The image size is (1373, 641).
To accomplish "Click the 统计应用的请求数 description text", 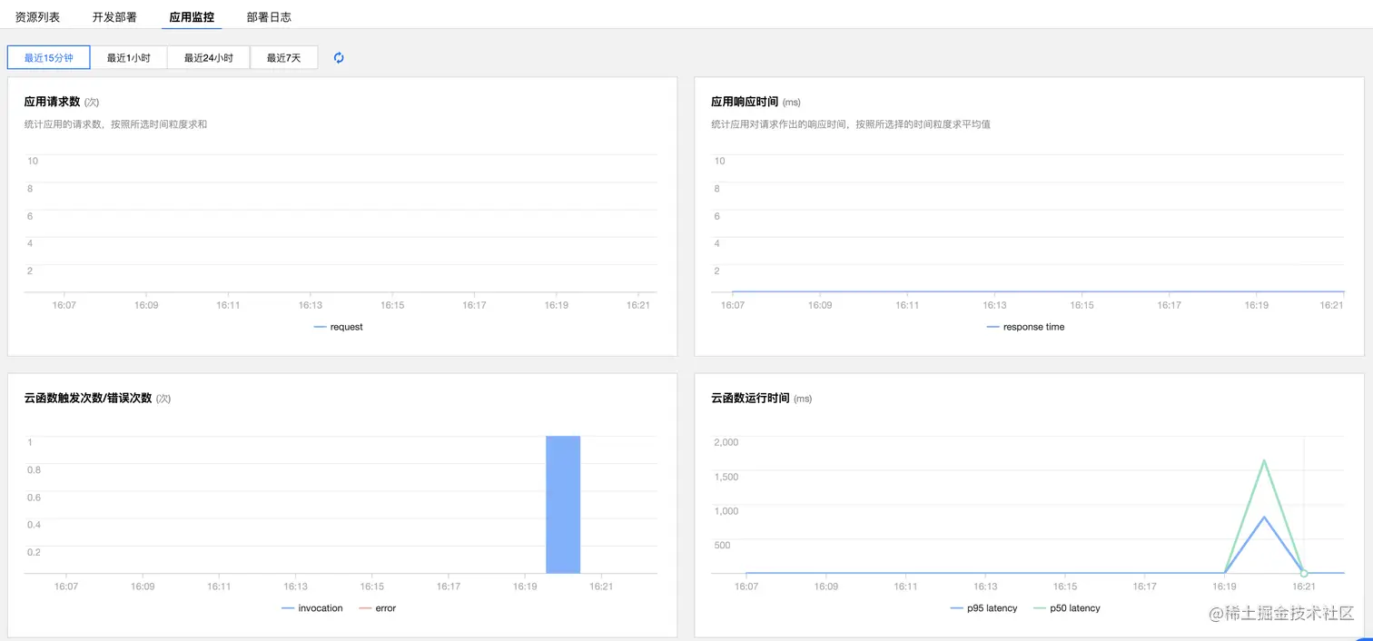I will click(x=115, y=124).
